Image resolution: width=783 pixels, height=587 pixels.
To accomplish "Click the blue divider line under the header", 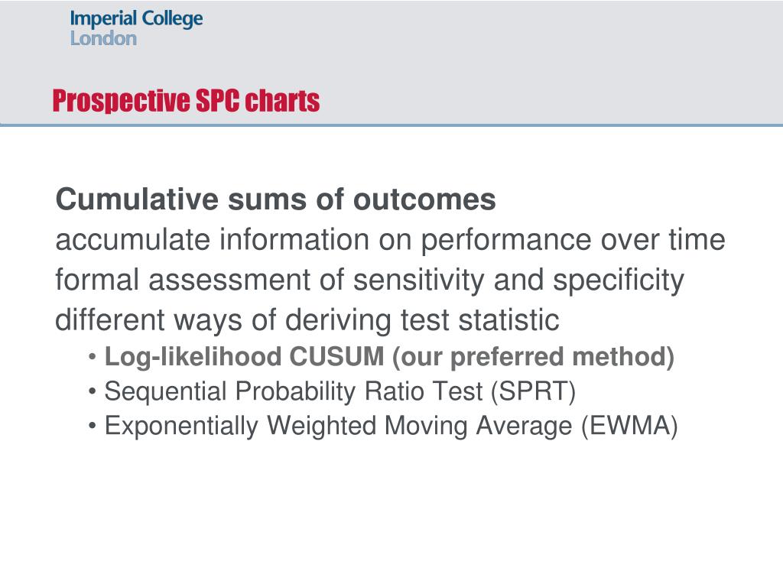I will 391,125.
